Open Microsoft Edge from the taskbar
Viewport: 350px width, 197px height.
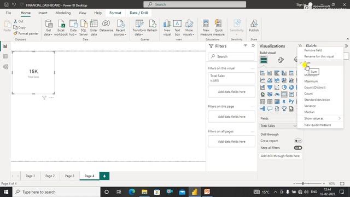[x=132, y=192]
